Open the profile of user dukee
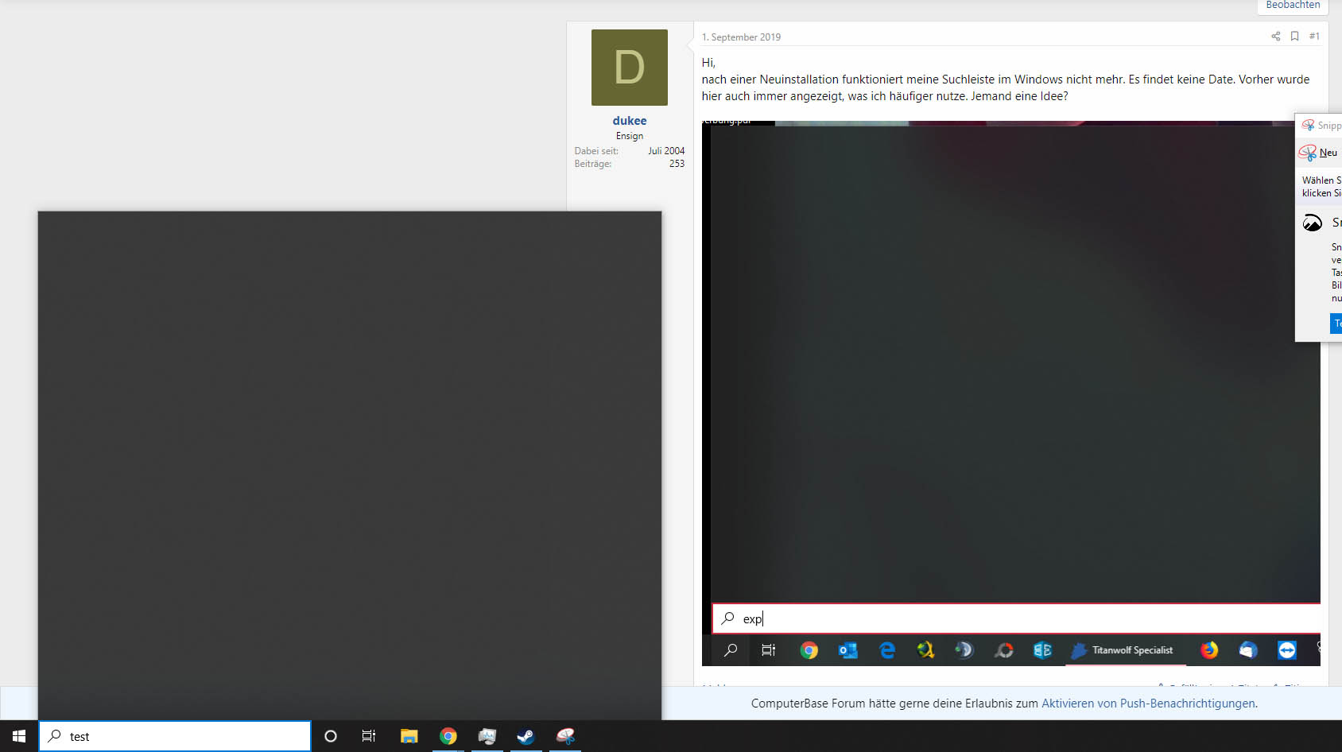 tap(630, 121)
